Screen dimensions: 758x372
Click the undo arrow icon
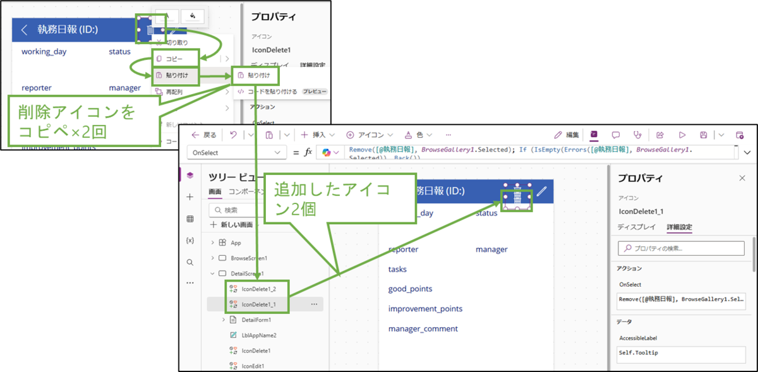pos(234,135)
